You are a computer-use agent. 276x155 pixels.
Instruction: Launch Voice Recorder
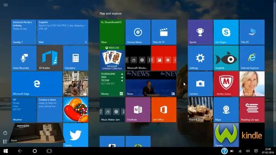[24, 58]
